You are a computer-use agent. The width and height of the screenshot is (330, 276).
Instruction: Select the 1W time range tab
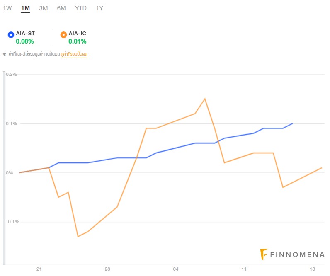pos(7,8)
